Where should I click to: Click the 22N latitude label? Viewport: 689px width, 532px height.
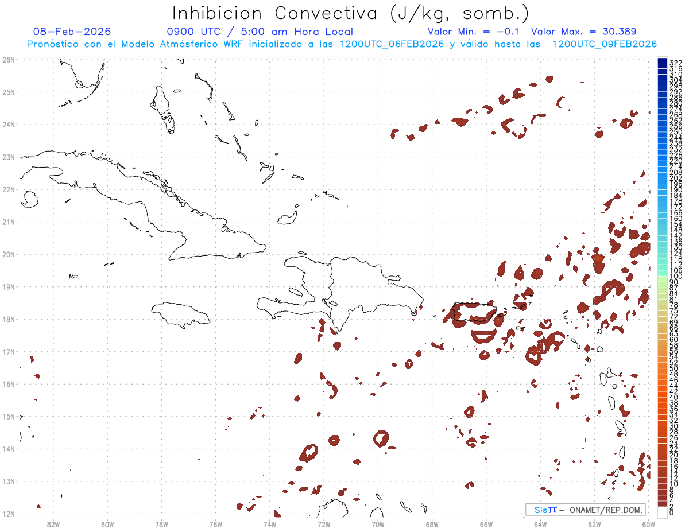[x=8, y=189]
